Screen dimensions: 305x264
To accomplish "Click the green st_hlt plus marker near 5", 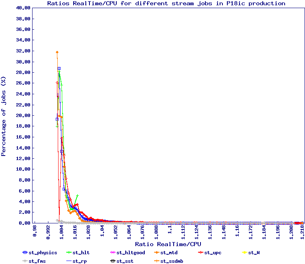I will coord(77,195).
